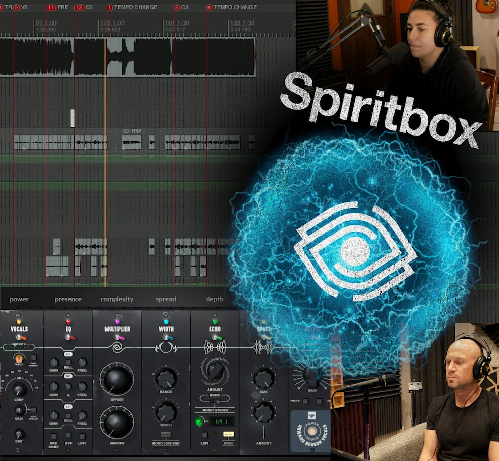Enable the Pre Comp button
The image size is (499, 461).
54,436
